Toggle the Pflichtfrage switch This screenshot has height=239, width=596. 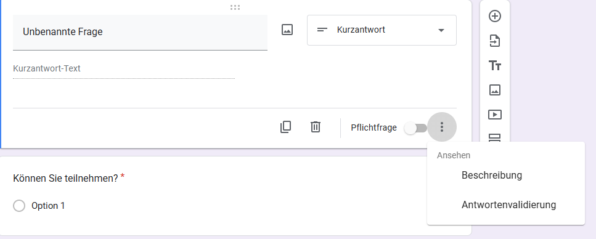coord(415,128)
